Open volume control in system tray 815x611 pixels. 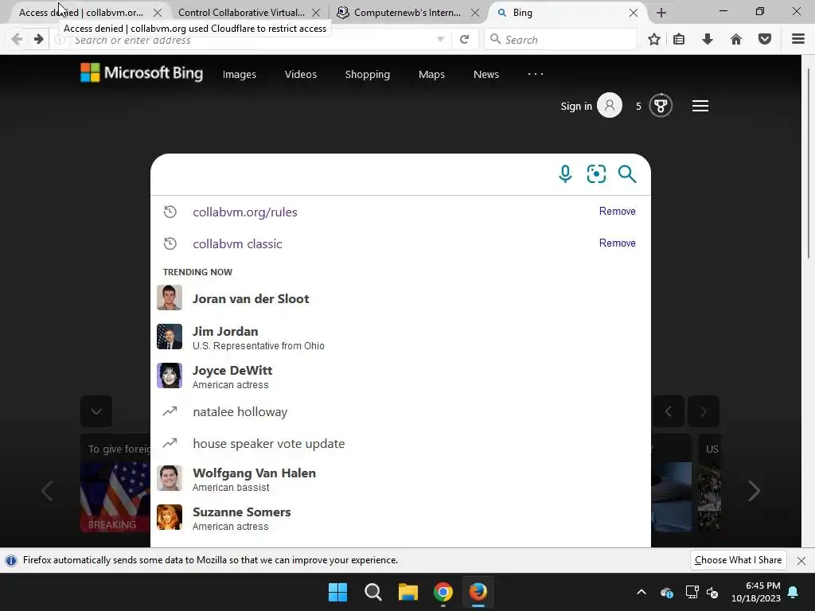(x=712, y=592)
